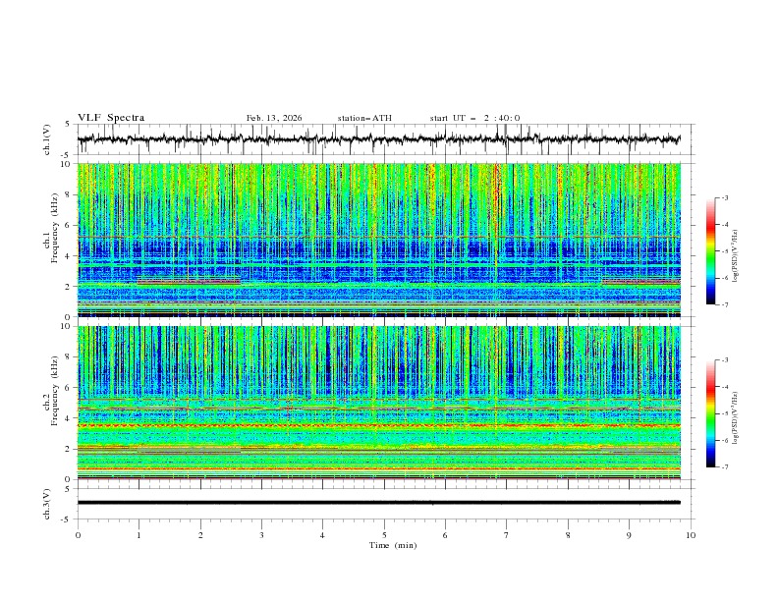778x601 pixels.
Task: Click the 5 minute tick on time axis
Action: point(384,535)
